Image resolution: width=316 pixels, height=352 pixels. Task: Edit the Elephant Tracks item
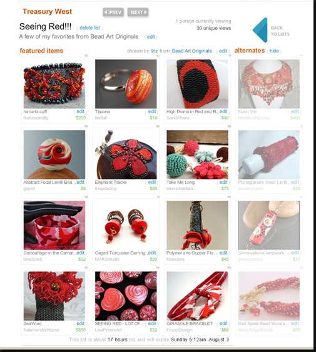(x=152, y=182)
